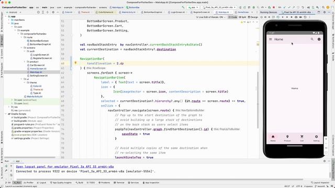Open the Profiler tool window
Viewport: 335px width, 188px height.
pos(29,183)
